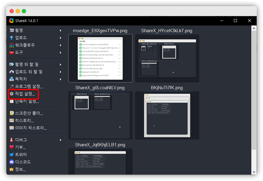The height and width of the screenshot is (181, 263).
Task: Click the icon beside 촬영 뒤 할 일
Action: point(11,64)
